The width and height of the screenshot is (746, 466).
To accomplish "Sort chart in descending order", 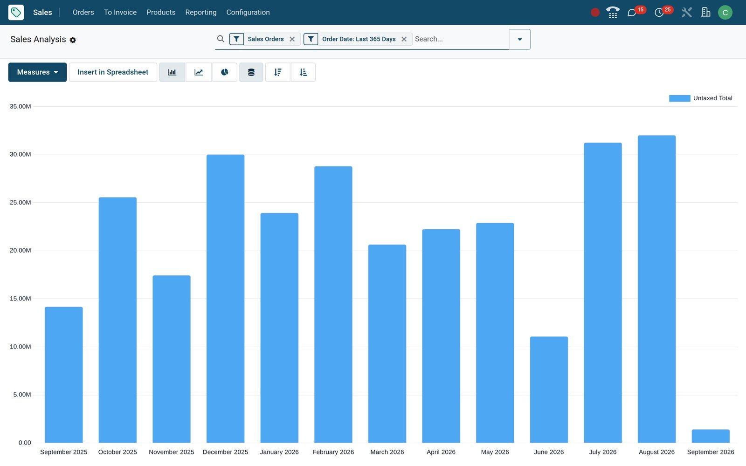I will 278,72.
